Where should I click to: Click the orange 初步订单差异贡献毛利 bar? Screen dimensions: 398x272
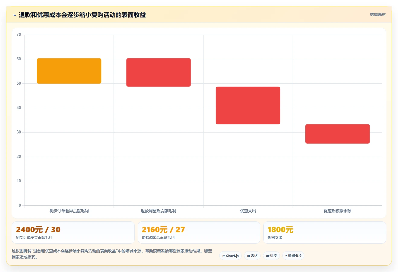69,71
